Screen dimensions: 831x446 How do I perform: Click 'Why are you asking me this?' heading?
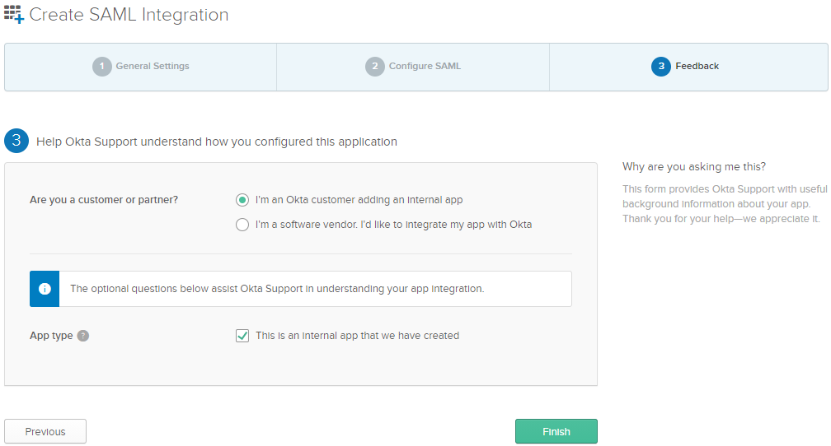tap(694, 167)
